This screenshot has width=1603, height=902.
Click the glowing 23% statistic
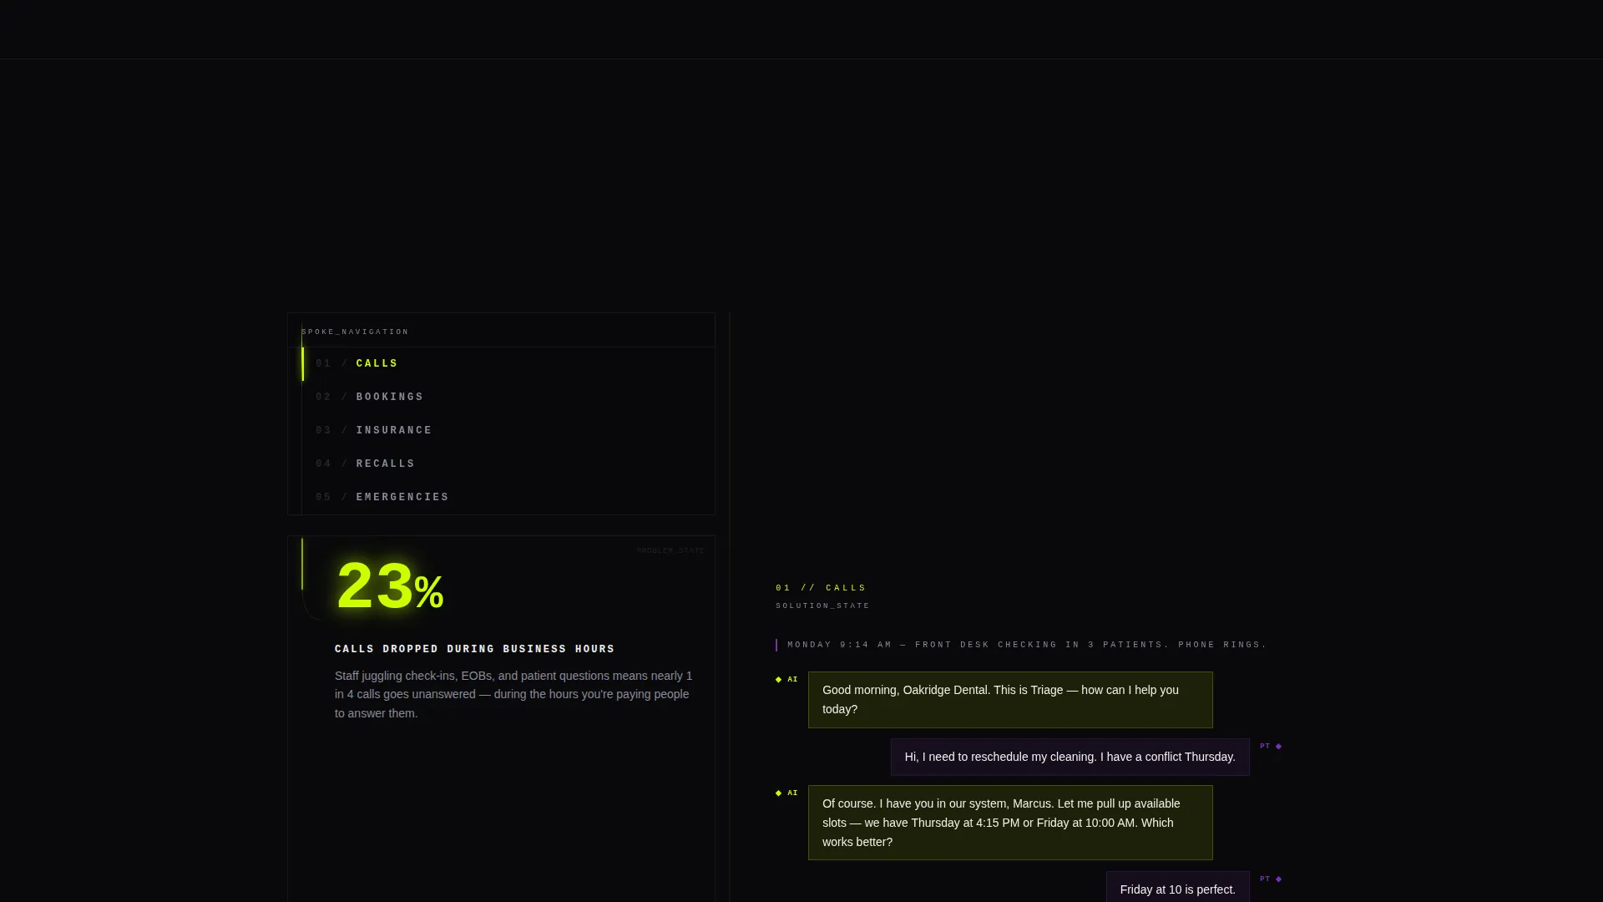point(389,588)
